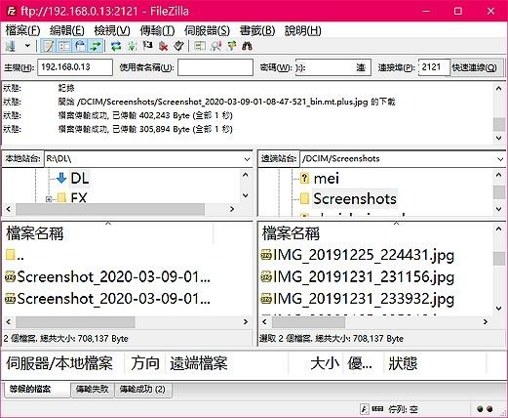Disconnect from the current server
This screenshot has width=508, height=418.
163,46
